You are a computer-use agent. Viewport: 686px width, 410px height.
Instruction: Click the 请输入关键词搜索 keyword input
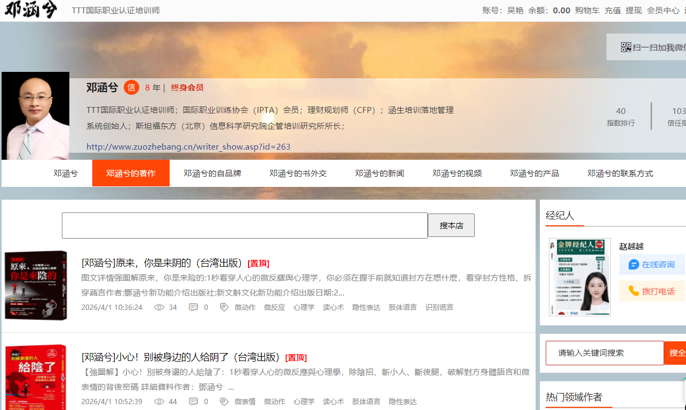tap(604, 353)
